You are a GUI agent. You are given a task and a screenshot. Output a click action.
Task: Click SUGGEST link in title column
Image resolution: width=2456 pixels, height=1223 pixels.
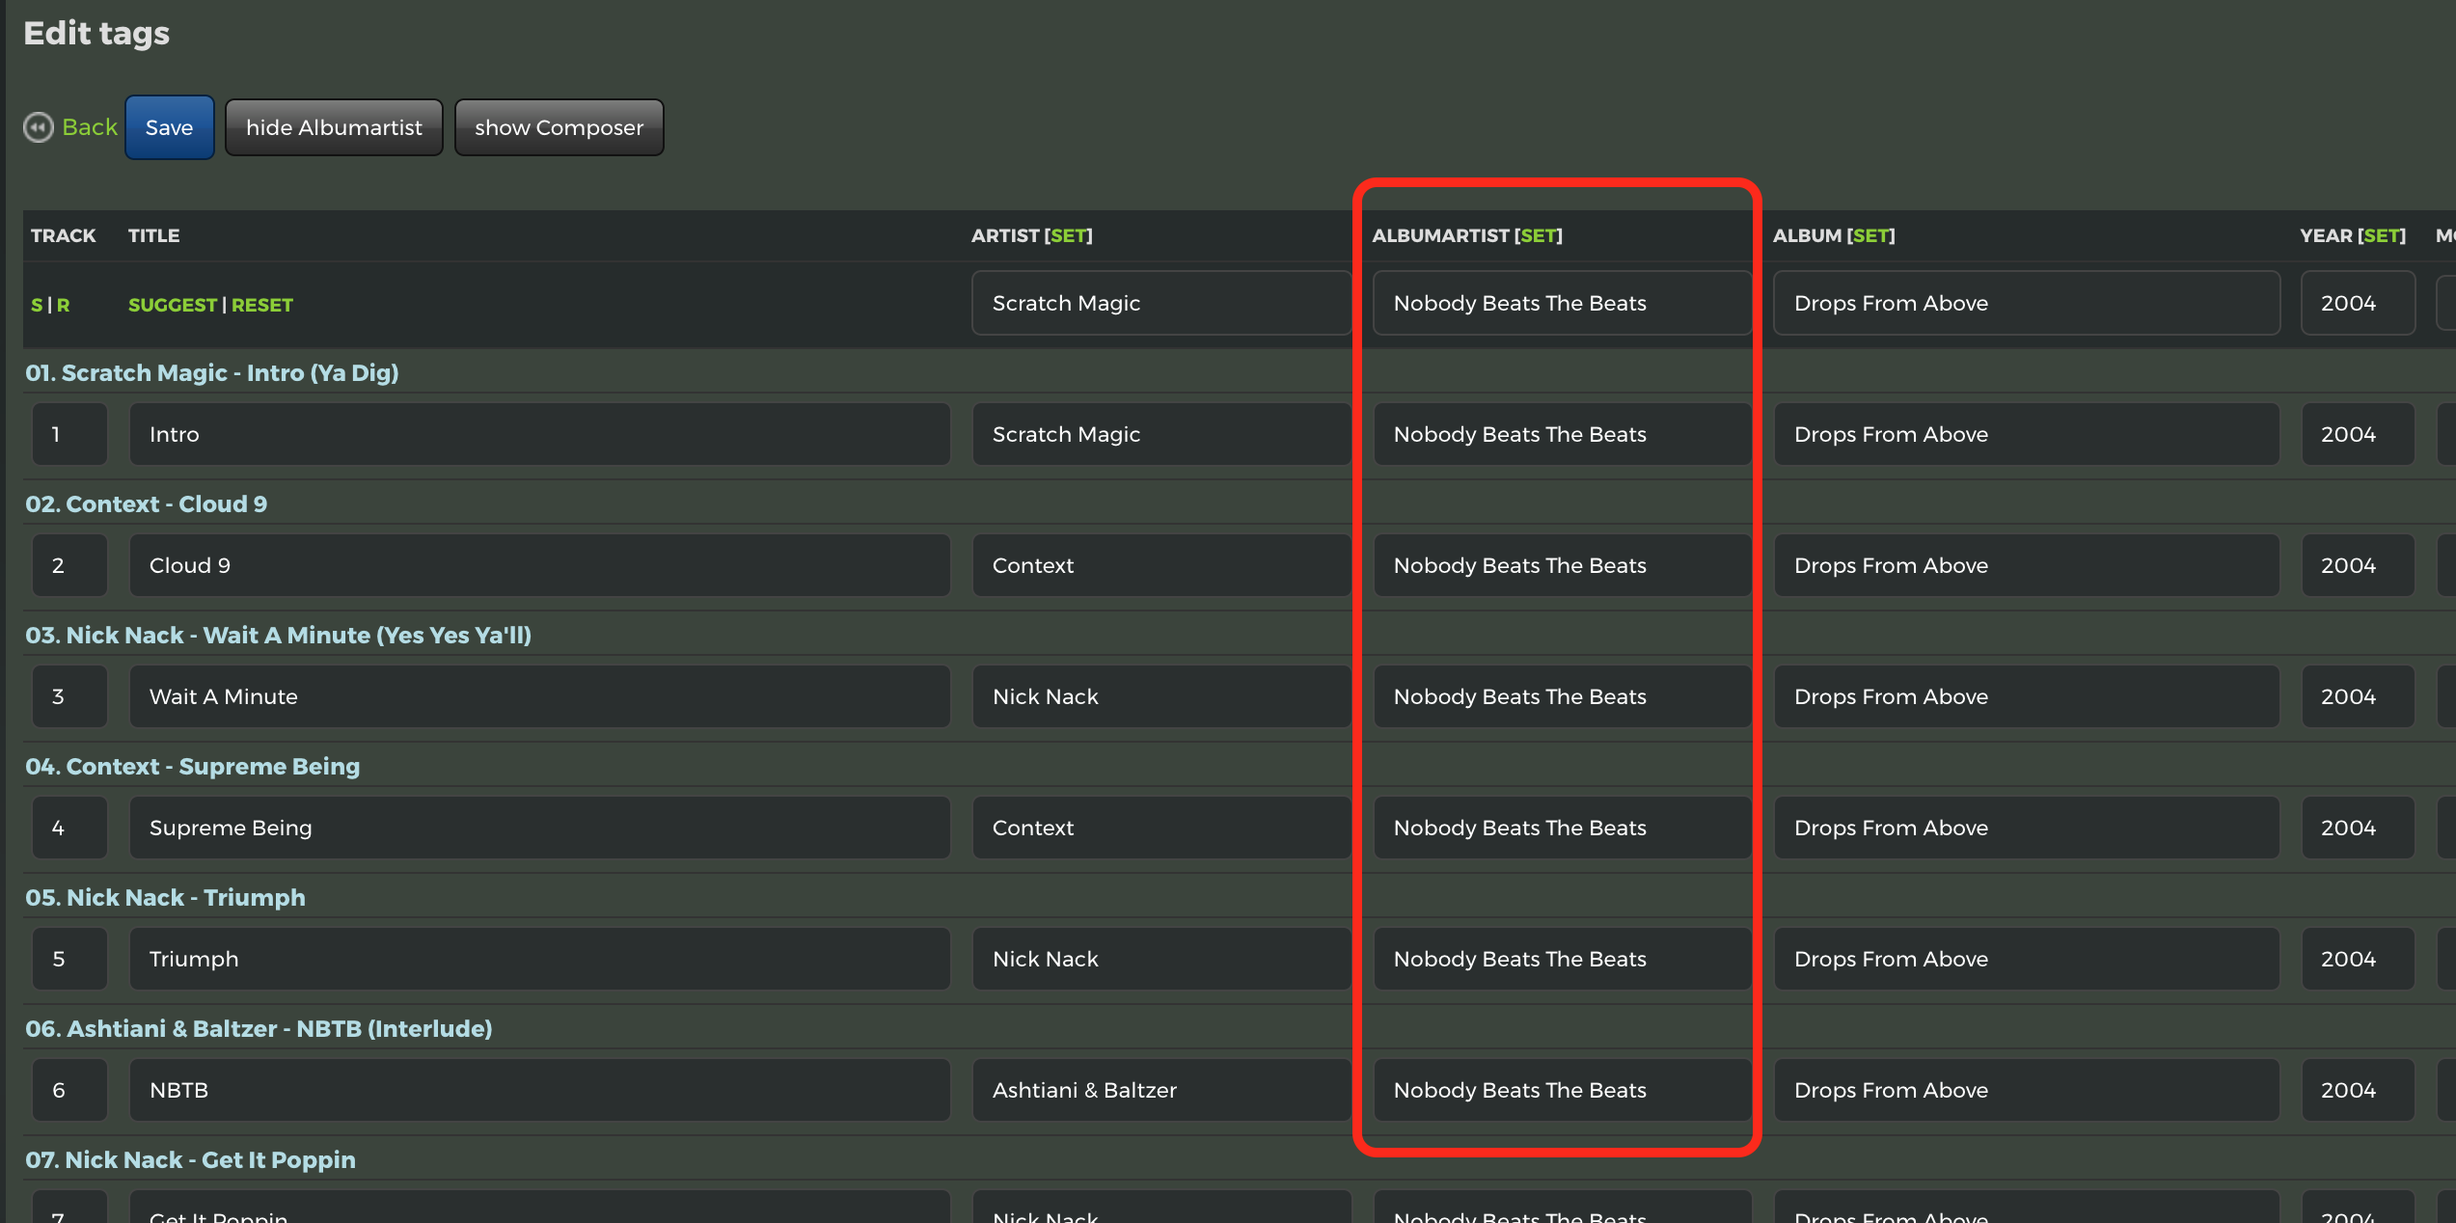pyautogui.click(x=173, y=305)
